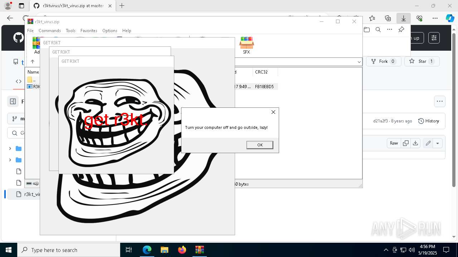Open Edge settings and more menu

point(435,18)
